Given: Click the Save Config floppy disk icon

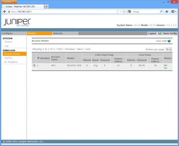Looking at the screenshot, I should pyautogui.click(x=160, y=33).
